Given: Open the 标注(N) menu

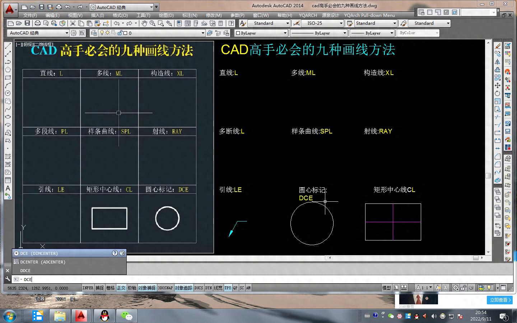Looking at the screenshot, I should pos(190,15).
